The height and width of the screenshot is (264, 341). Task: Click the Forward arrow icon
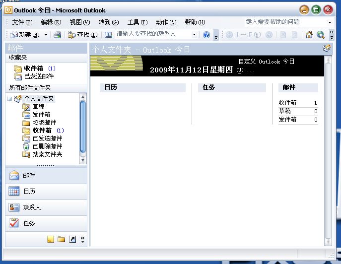269,35
